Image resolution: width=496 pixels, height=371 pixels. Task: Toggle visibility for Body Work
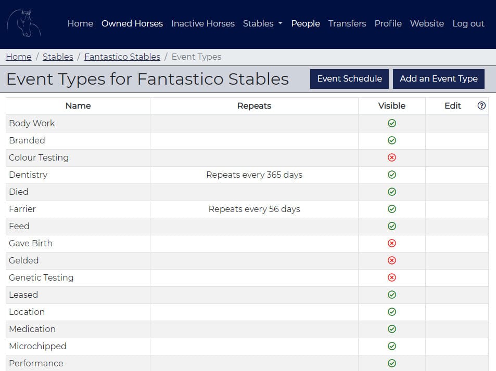[x=391, y=123]
